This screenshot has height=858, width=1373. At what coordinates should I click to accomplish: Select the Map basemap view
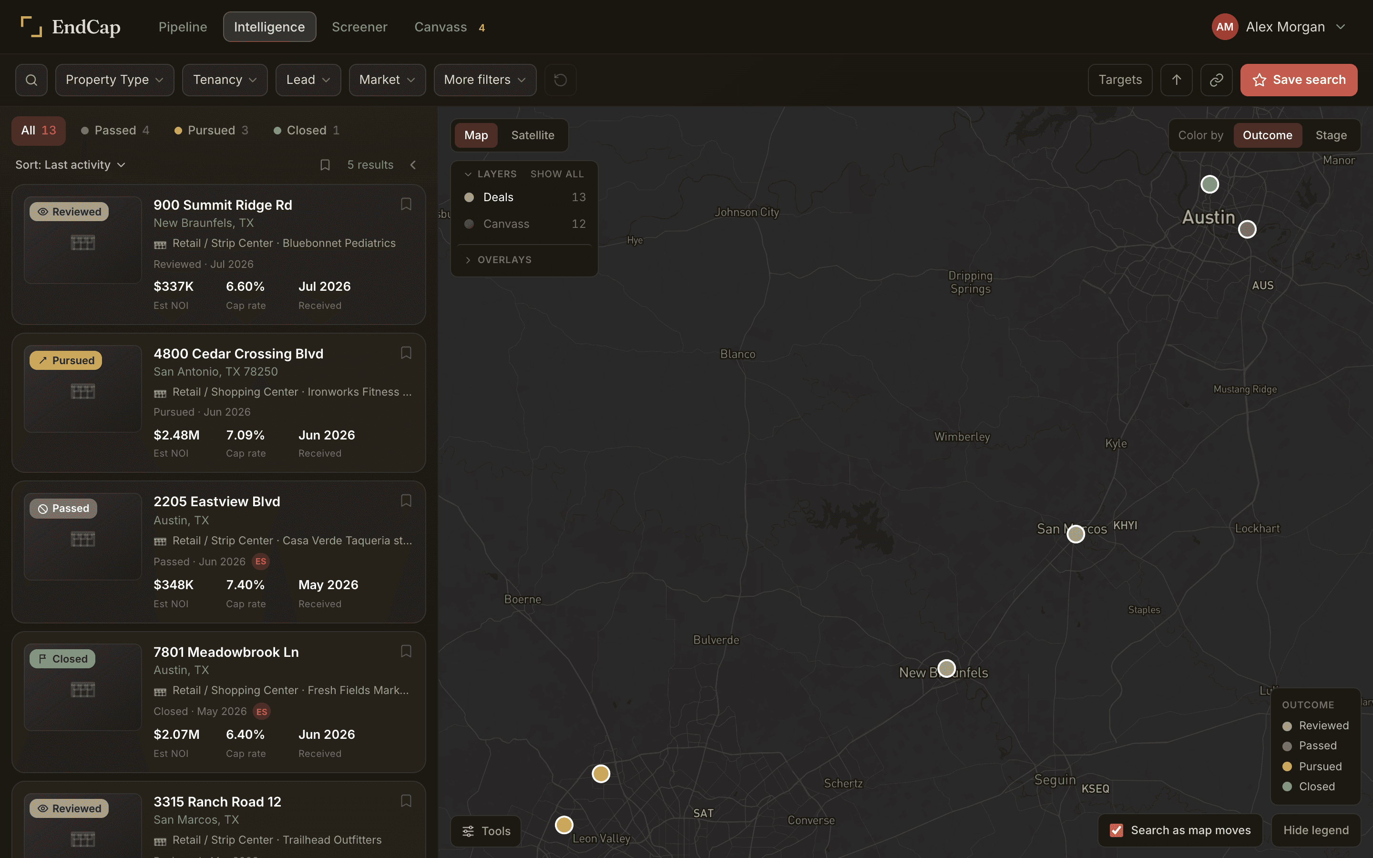click(476, 135)
